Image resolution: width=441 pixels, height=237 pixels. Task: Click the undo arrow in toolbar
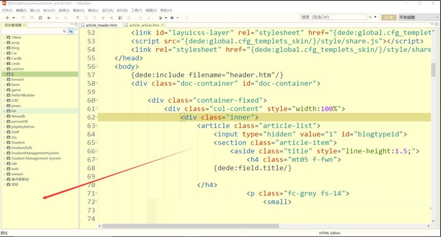[x=48, y=18]
